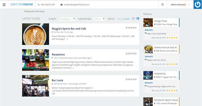This screenshot has width=202, height=106.
Task: Click the envelope icon beside contact email
Action: point(61,5)
